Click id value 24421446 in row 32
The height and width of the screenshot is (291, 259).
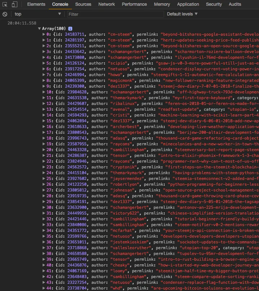click(77, 219)
